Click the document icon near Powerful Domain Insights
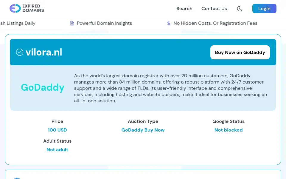 pyautogui.click(x=72, y=23)
